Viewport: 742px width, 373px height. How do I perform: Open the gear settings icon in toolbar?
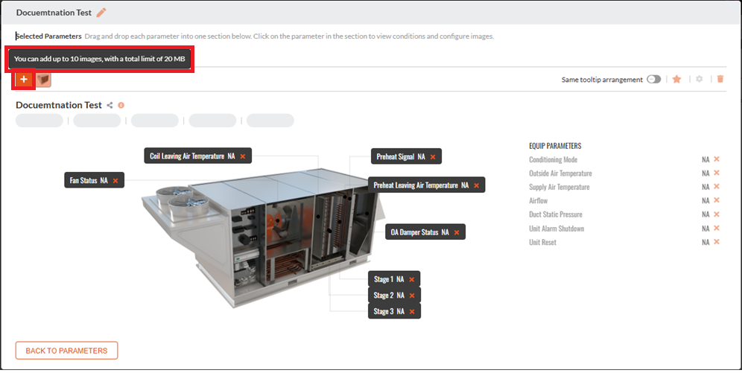coord(699,79)
